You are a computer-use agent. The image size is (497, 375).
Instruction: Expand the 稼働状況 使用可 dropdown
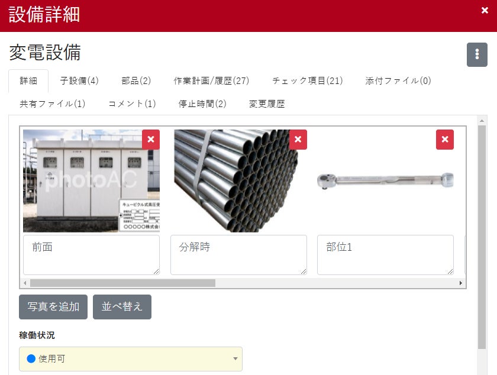131,359
